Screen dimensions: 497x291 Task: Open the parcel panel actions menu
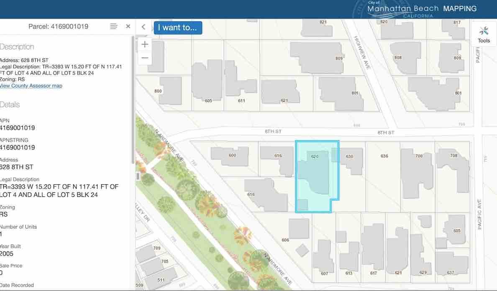114,26
